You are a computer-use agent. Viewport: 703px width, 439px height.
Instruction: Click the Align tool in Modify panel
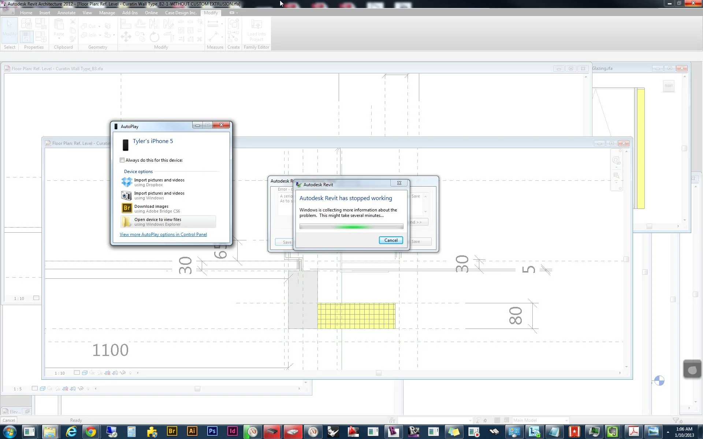pyautogui.click(x=126, y=24)
